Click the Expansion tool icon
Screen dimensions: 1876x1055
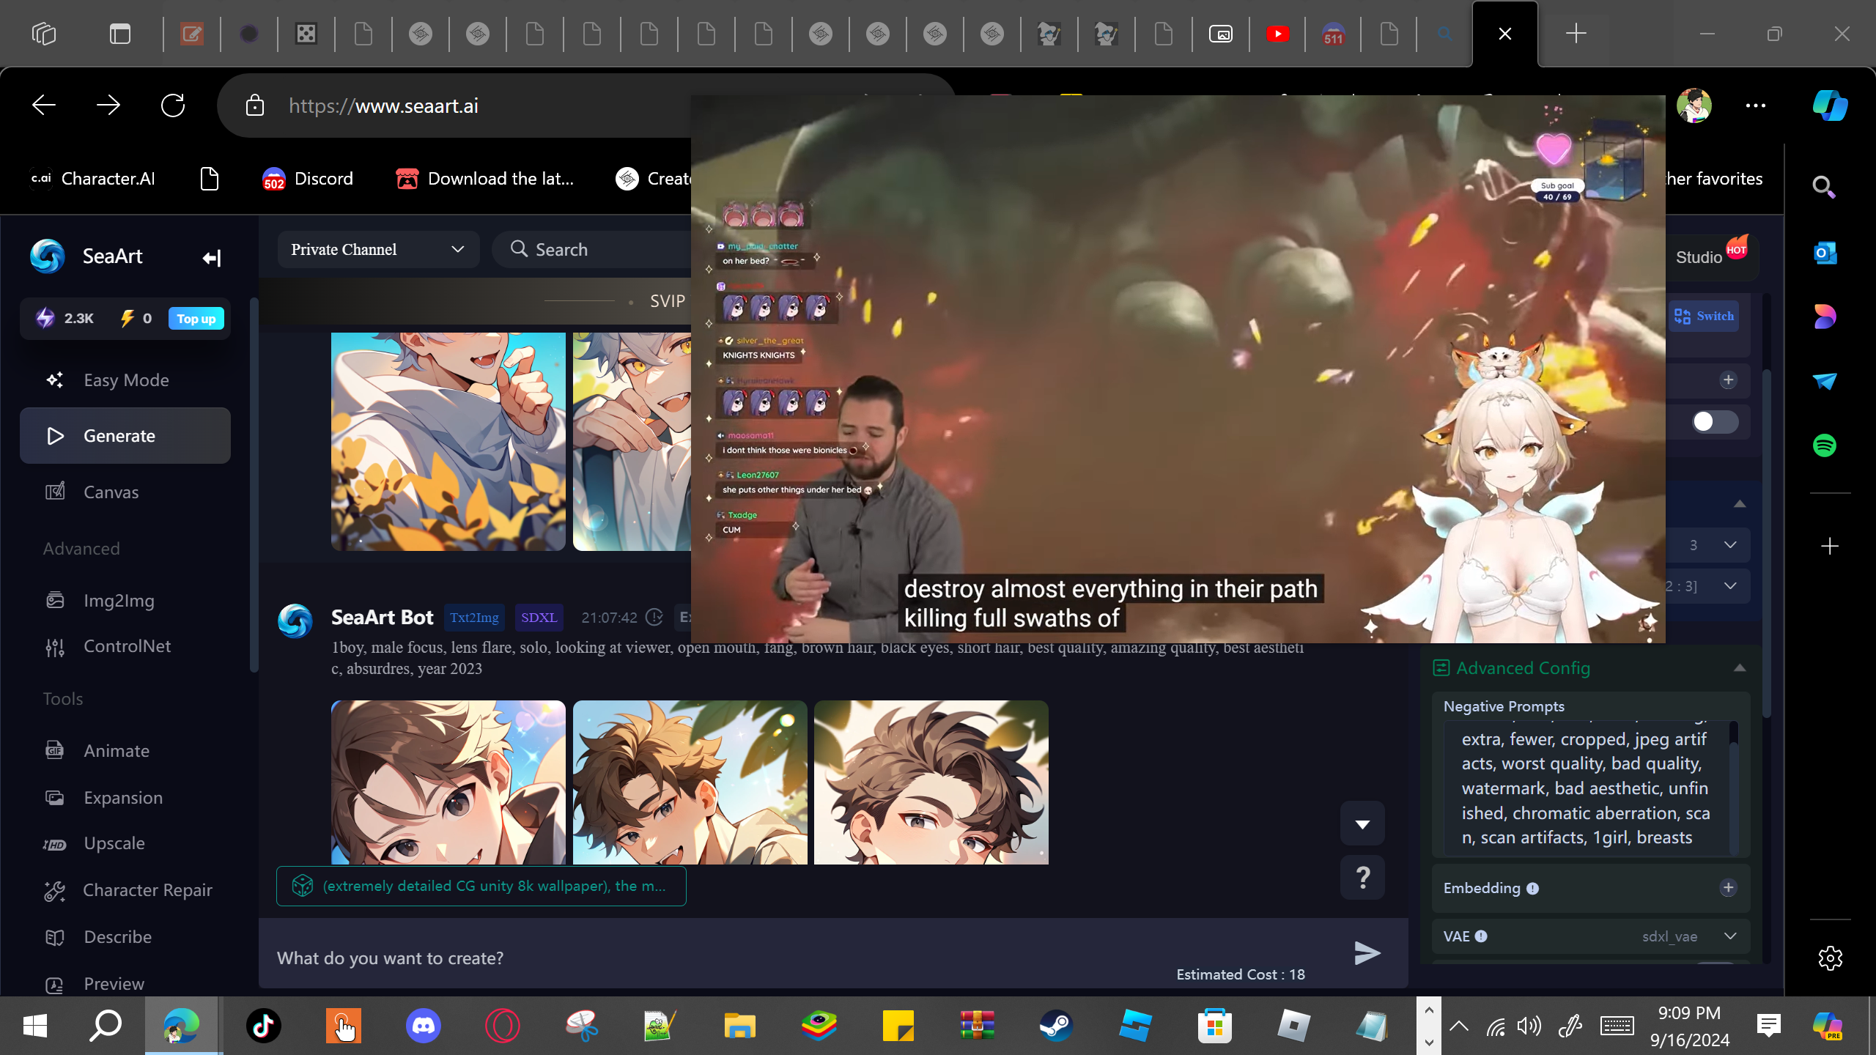55,798
